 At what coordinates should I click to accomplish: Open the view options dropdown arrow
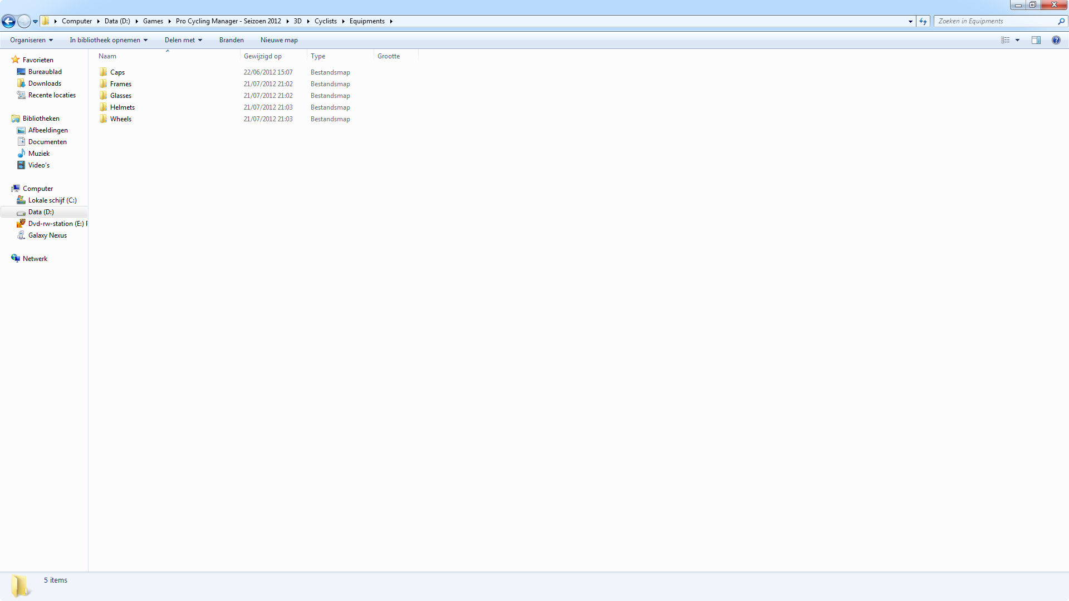click(1017, 40)
